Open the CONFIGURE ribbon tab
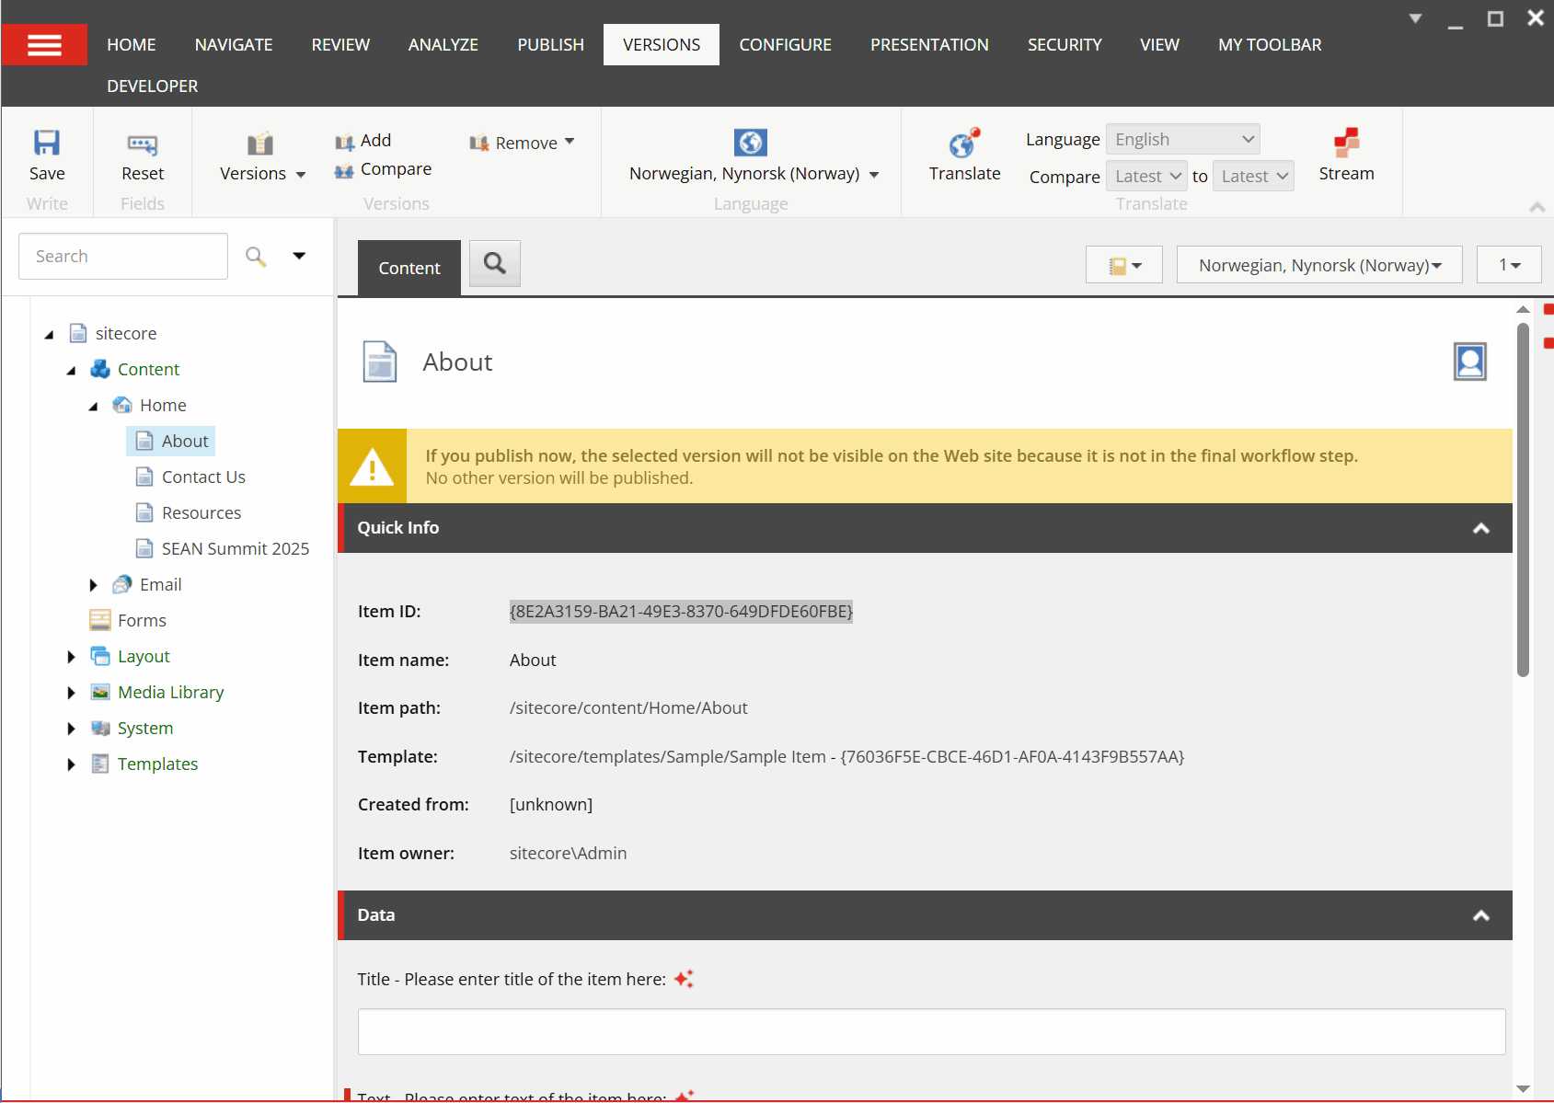1554x1103 pixels. pos(785,45)
